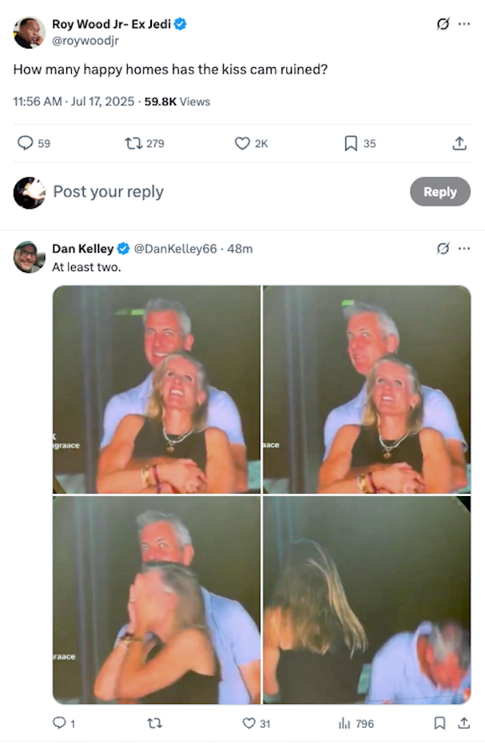Open Roy Wood Jr profile picture

click(29, 32)
